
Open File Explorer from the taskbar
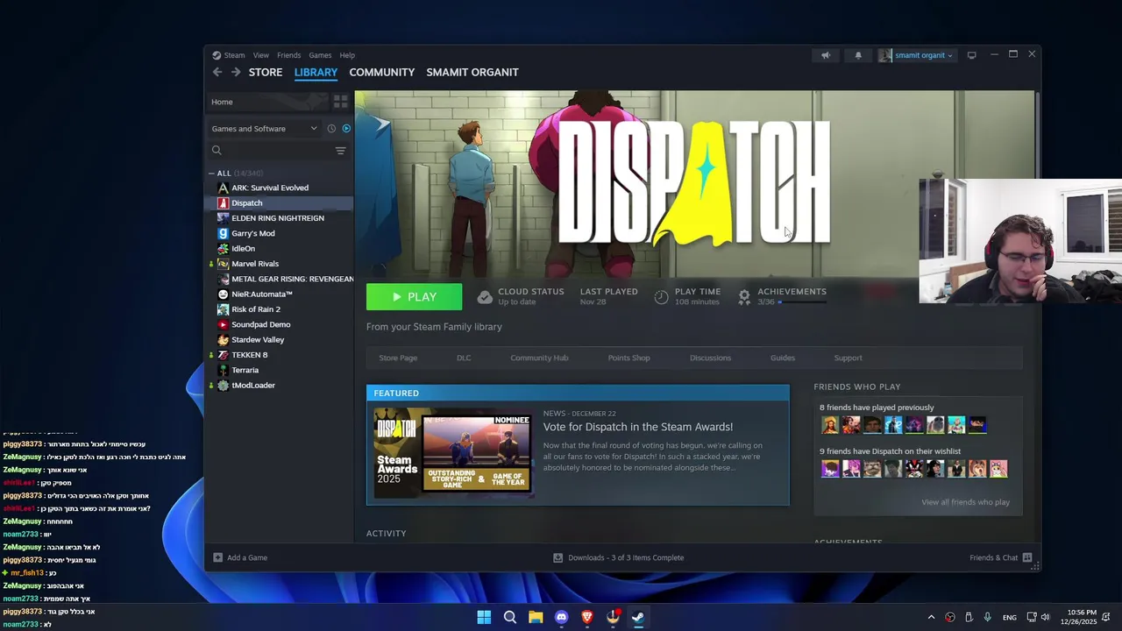coord(536,617)
